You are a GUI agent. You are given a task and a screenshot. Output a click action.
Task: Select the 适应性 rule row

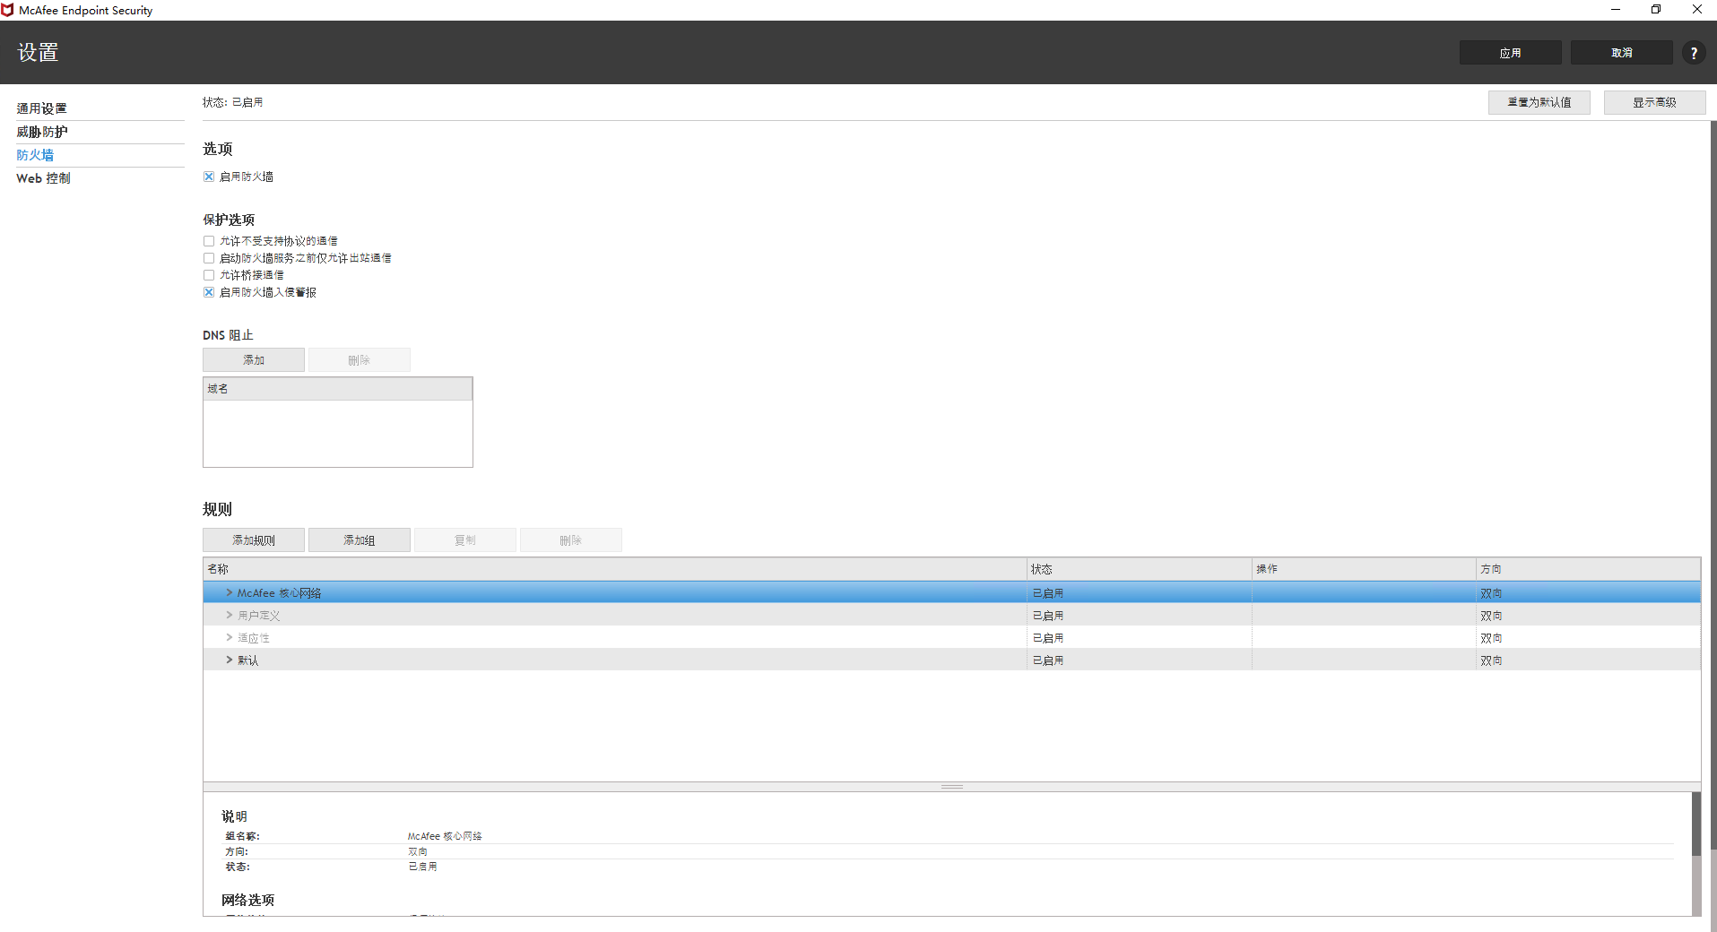(951, 637)
